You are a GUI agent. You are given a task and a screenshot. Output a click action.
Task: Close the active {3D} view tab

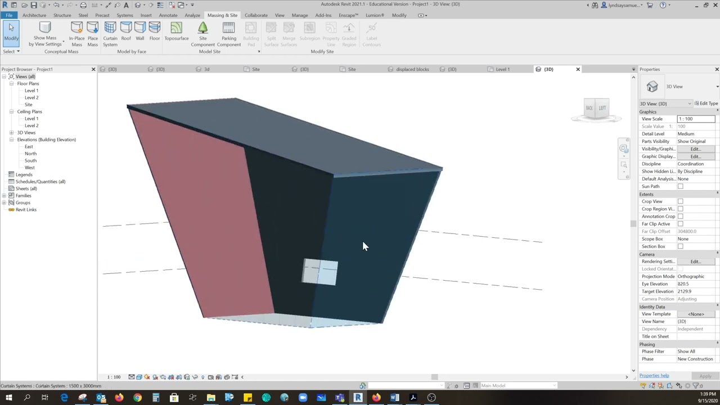click(578, 69)
